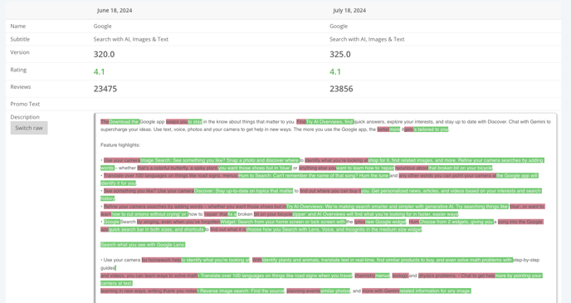This screenshot has height=303, width=571.
Task: Click July subtitle Search with AI, Images & Text
Action: 367,39
